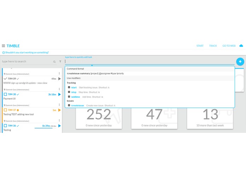Screen dimensions: 246x175
Task: Expand the /addtime command entry
Action: (69, 97)
